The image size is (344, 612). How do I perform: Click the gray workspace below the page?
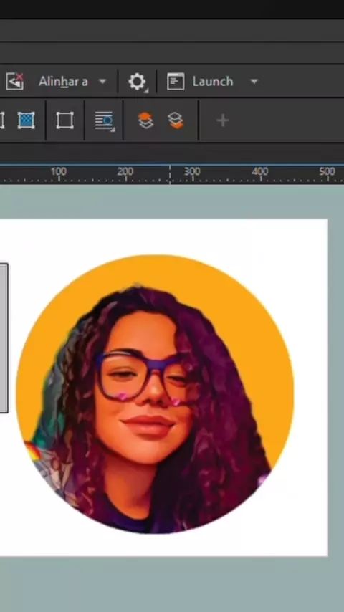pyautogui.click(x=172, y=584)
